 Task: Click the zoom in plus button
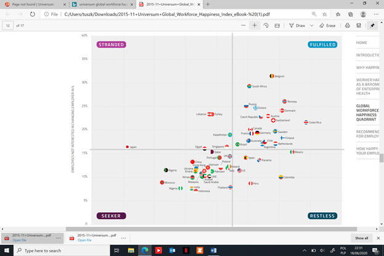point(255,26)
